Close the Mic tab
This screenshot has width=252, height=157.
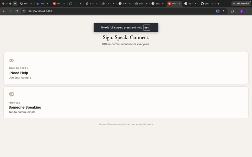31,3
